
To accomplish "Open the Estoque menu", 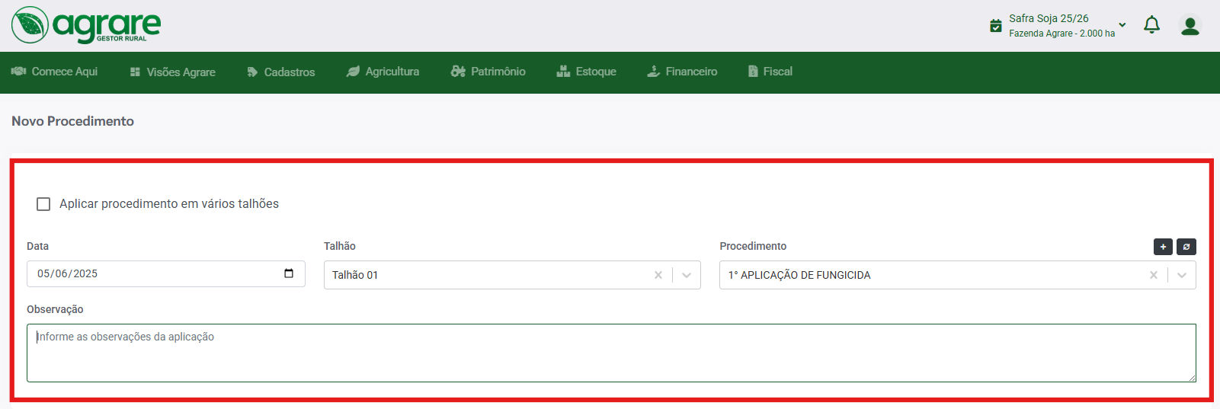I will point(586,72).
